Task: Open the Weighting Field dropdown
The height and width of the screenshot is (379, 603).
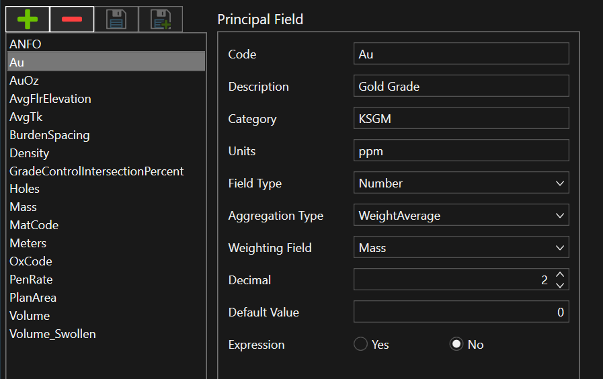Action: click(461, 247)
